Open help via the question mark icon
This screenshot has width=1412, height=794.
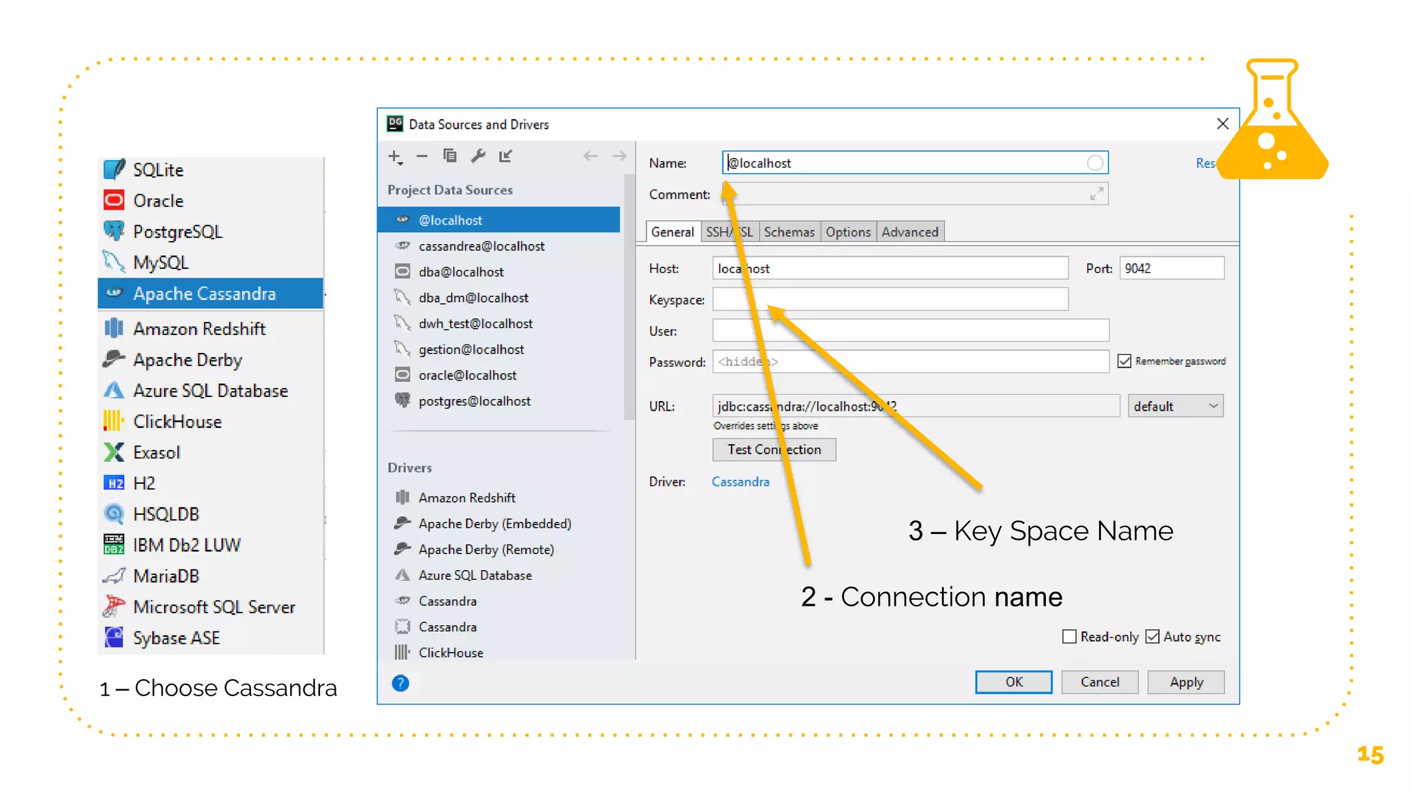pyautogui.click(x=401, y=683)
